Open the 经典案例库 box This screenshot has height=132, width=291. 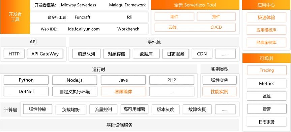click(266, 43)
